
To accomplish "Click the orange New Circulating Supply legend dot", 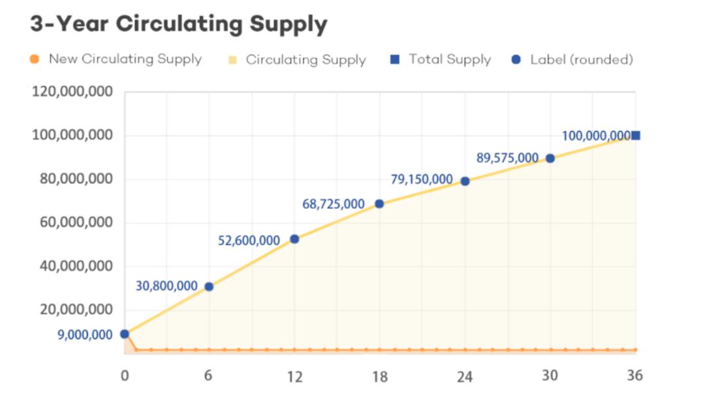I will coord(35,59).
